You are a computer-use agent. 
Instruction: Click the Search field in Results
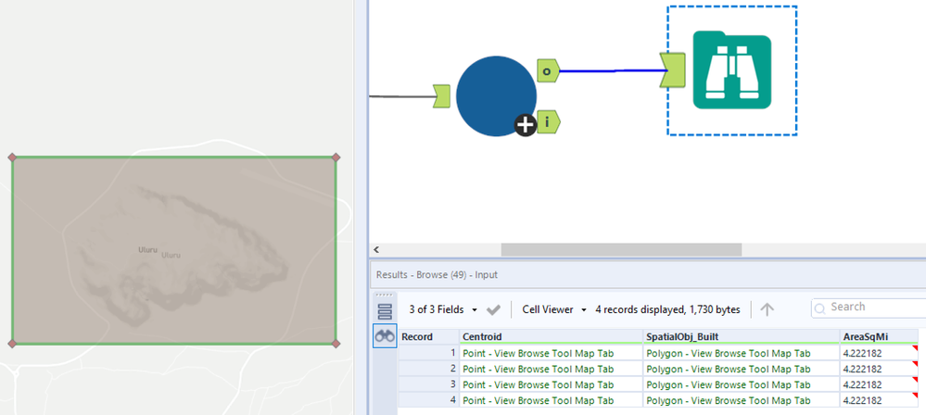point(869,308)
